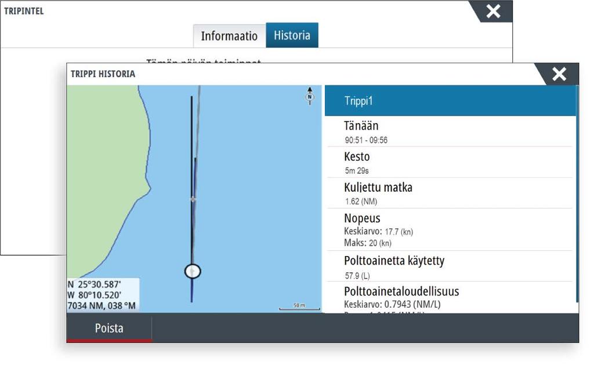
Task: Select the Polttoainetaloudellisuus heading
Action: pyautogui.click(x=401, y=291)
